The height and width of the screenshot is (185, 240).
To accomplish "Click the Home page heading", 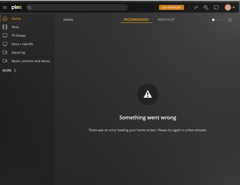I will coord(68,20).
